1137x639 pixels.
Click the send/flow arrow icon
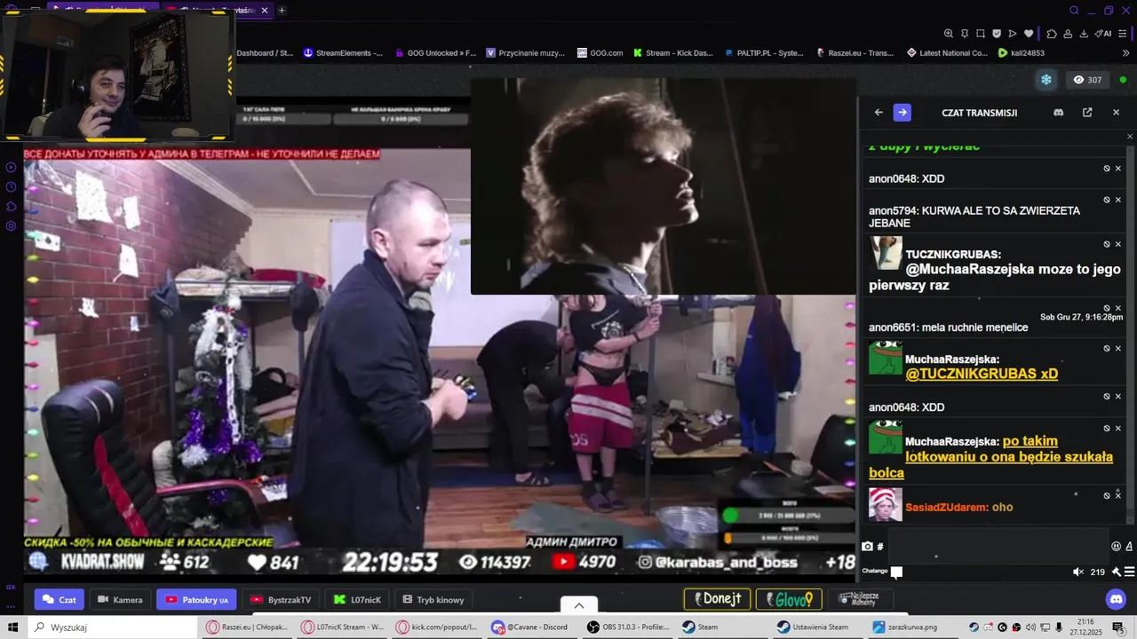(x=1013, y=34)
